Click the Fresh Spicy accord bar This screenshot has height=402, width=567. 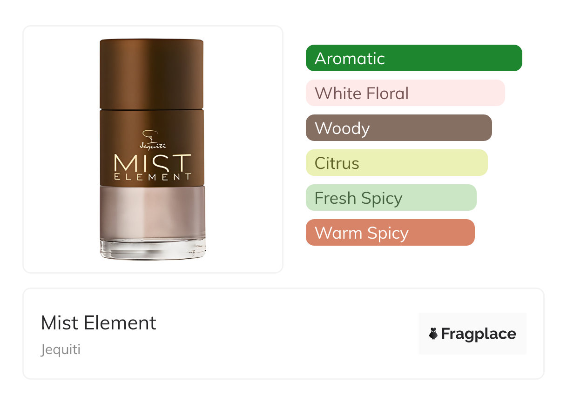pos(391,198)
